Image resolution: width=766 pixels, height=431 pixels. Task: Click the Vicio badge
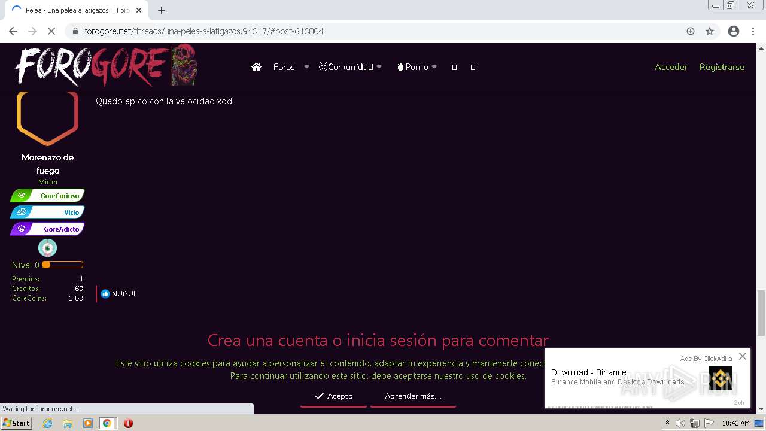click(47, 213)
